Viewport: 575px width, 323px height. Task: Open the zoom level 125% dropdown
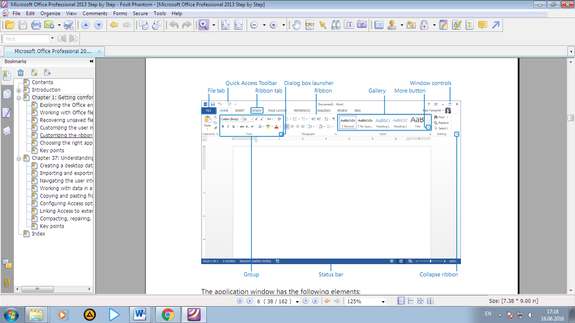click(x=383, y=302)
